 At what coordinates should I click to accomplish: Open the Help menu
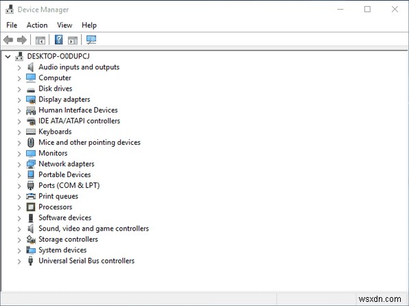[x=89, y=25]
